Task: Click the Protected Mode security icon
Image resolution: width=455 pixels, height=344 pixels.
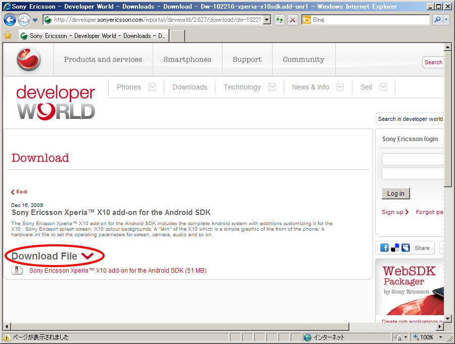Action: coord(399,337)
